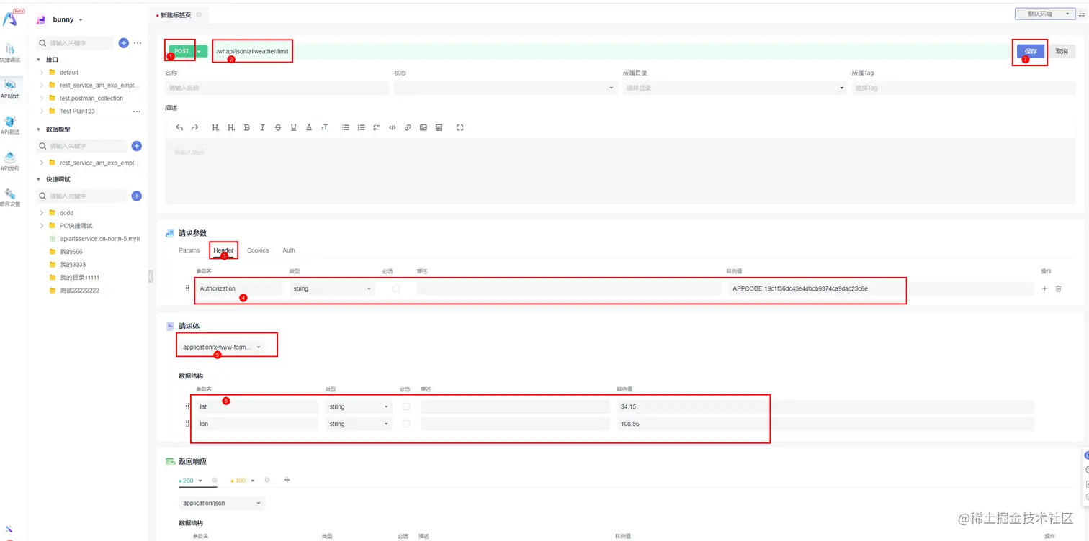Collapse the 数据模型 section
Image resolution: width=1089 pixels, height=541 pixels.
pyautogui.click(x=38, y=129)
